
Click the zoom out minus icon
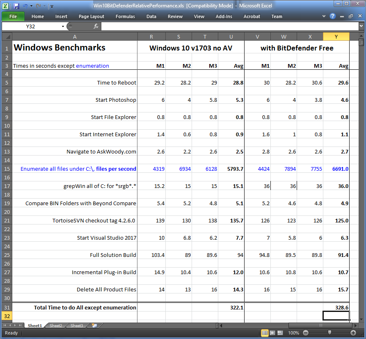pyautogui.click(x=305, y=333)
